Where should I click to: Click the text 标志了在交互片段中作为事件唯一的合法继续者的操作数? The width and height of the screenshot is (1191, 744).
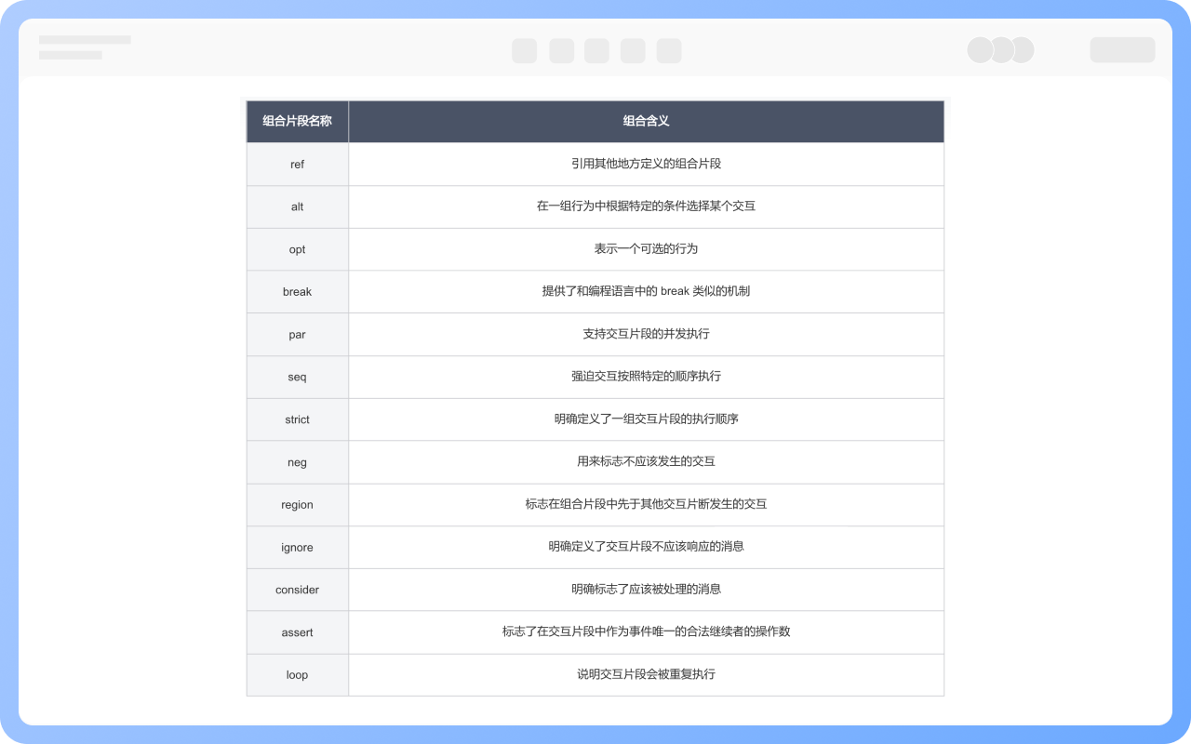646,632
